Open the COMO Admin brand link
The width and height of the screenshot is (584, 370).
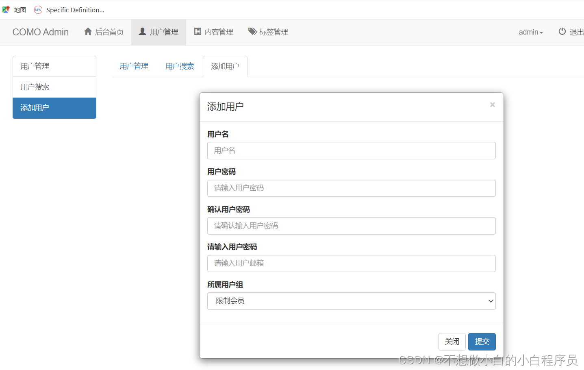(41, 32)
